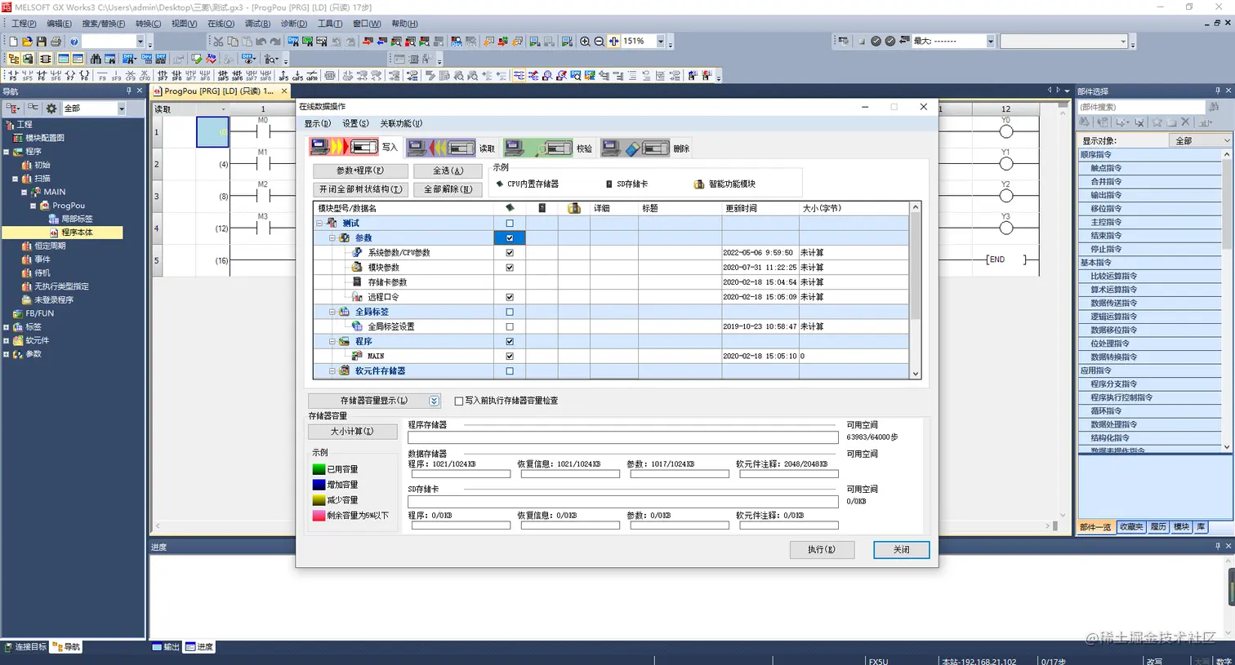Image resolution: width=1235 pixels, height=665 pixels.
Task: Click the dialog data list vertical scrollbar
Action: click(915, 290)
